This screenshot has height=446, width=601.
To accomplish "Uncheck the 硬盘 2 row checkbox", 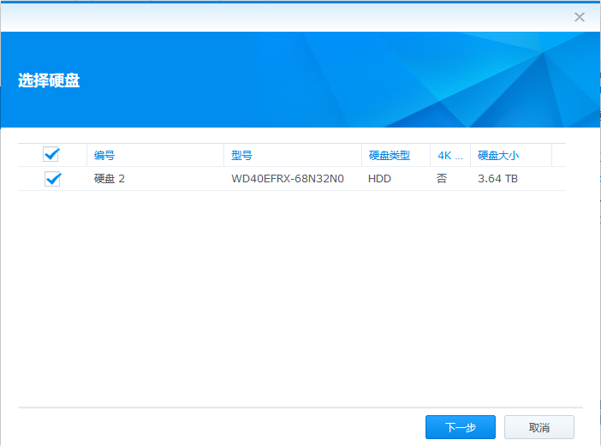I will [x=52, y=179].
